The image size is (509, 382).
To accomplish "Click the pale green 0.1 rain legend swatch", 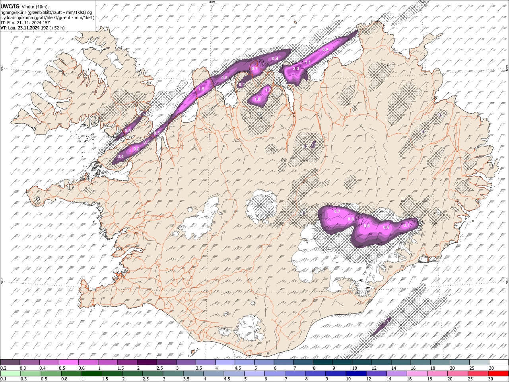I will coord(11,373).
